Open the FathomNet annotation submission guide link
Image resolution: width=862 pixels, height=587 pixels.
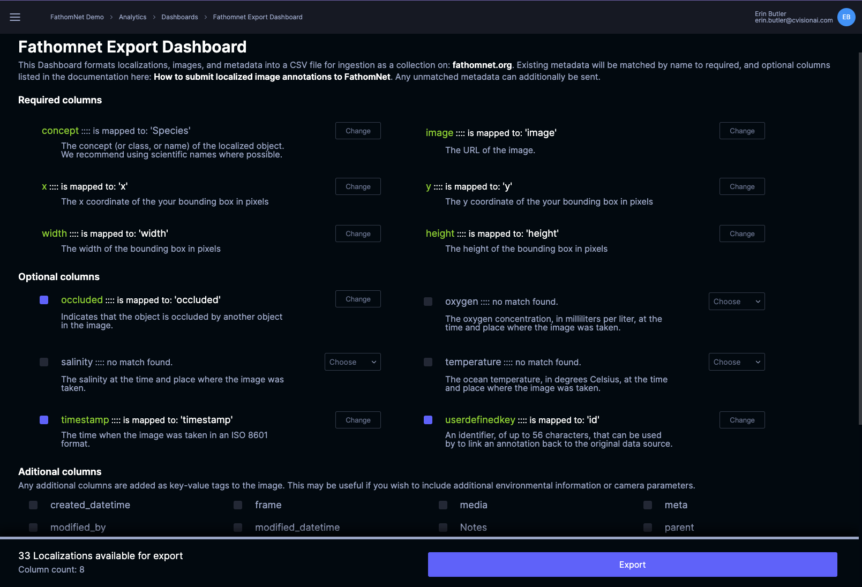tap(272, 77)
